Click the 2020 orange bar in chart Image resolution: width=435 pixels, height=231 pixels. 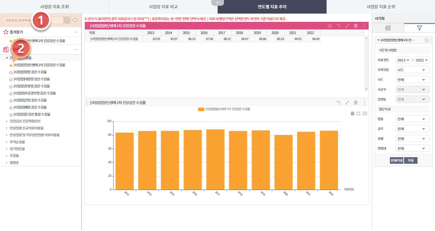coord(283,162)
